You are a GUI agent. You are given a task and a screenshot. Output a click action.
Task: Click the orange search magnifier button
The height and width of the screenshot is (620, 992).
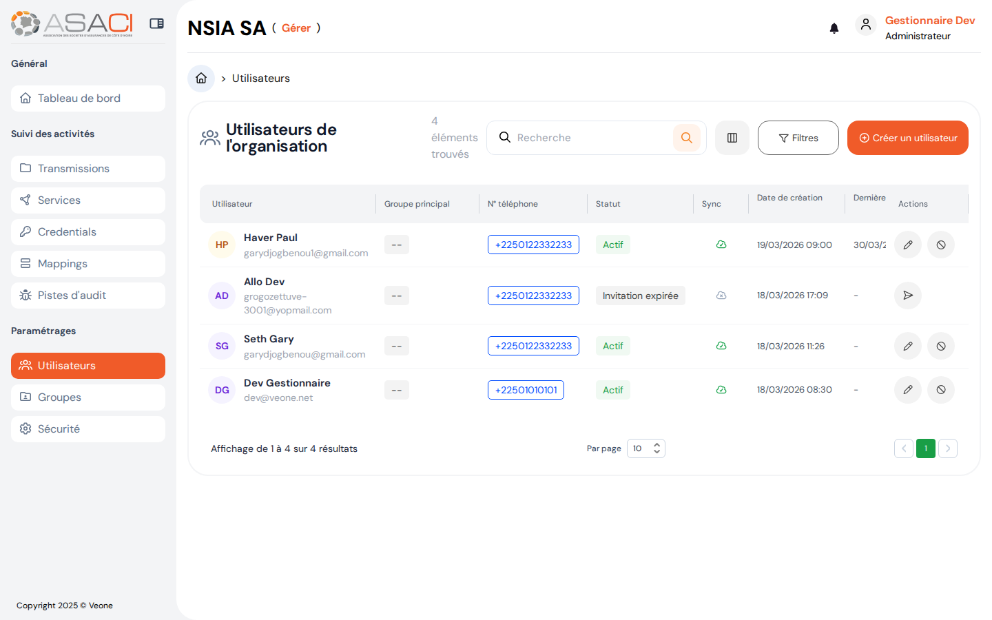click(686, 138)
